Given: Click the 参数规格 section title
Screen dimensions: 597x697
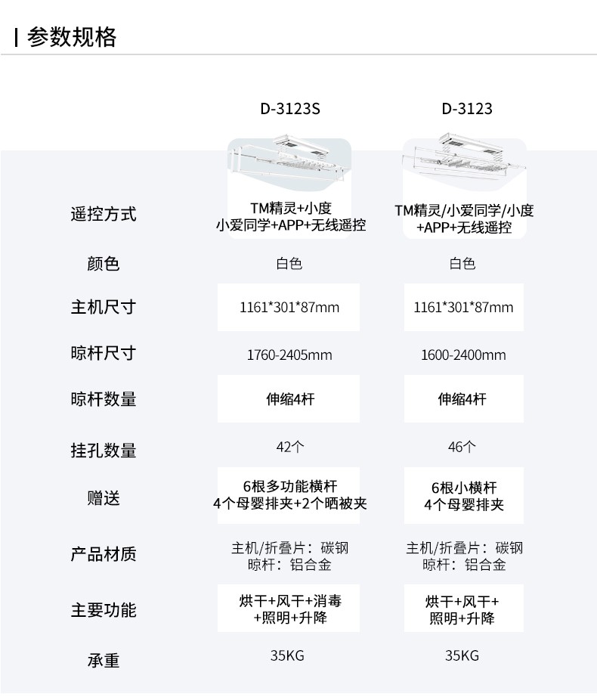Looking at the screenshot, I should 72,37.
